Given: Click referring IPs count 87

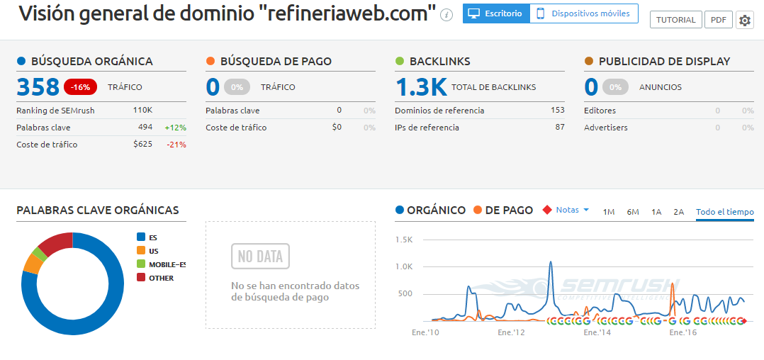Looking at the screenshot, I should pyautogui.click(x=560, y=128).
